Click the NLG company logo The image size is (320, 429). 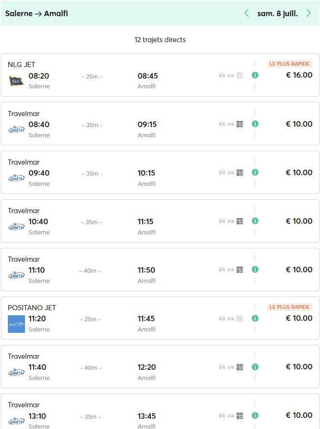(16, 80)
